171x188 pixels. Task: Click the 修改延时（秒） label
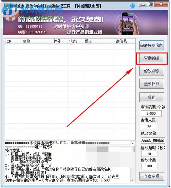(153, 148)
